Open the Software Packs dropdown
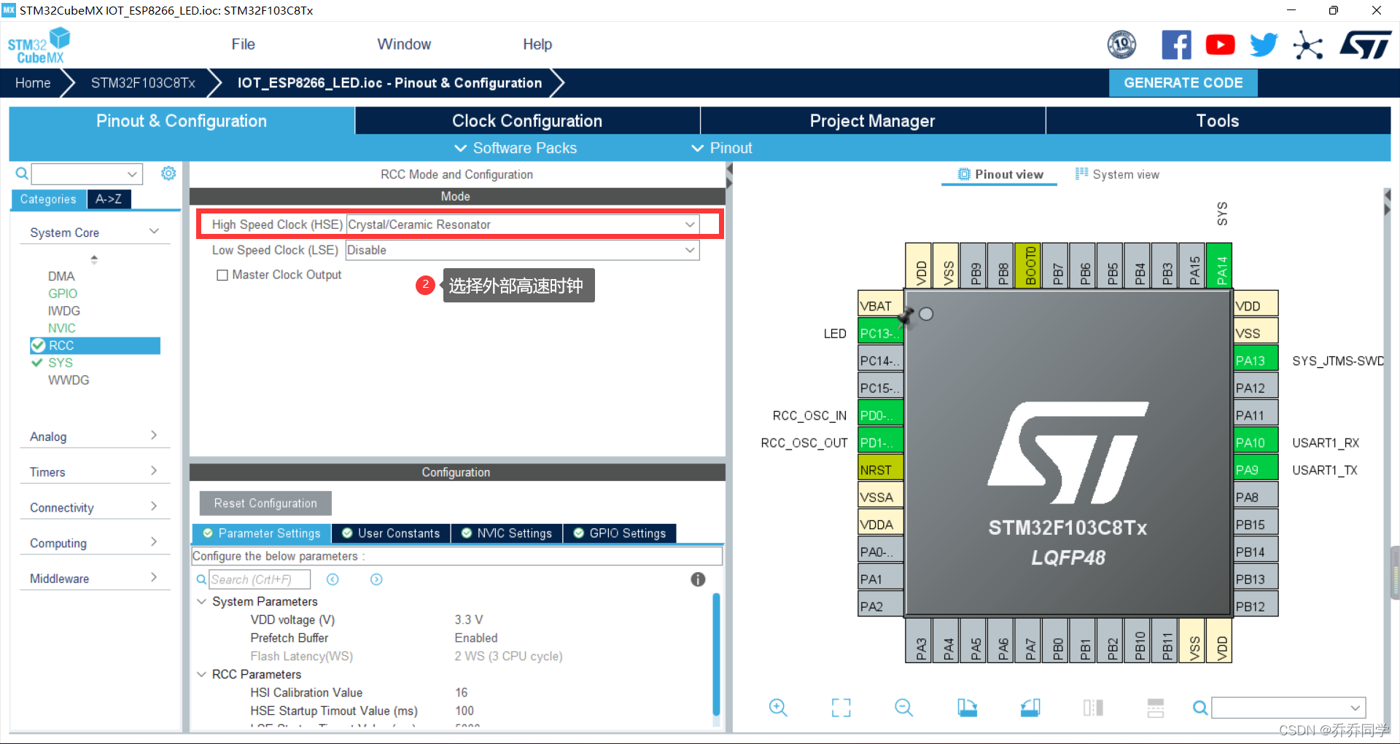Screen dimensions: 1400x744 (516, 148)
